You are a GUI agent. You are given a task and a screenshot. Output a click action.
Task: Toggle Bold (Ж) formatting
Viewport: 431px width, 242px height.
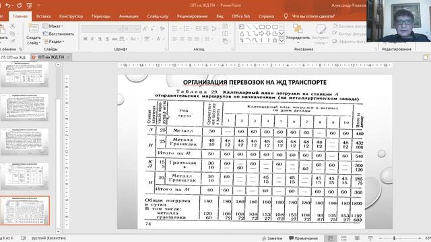pos(86,39)
